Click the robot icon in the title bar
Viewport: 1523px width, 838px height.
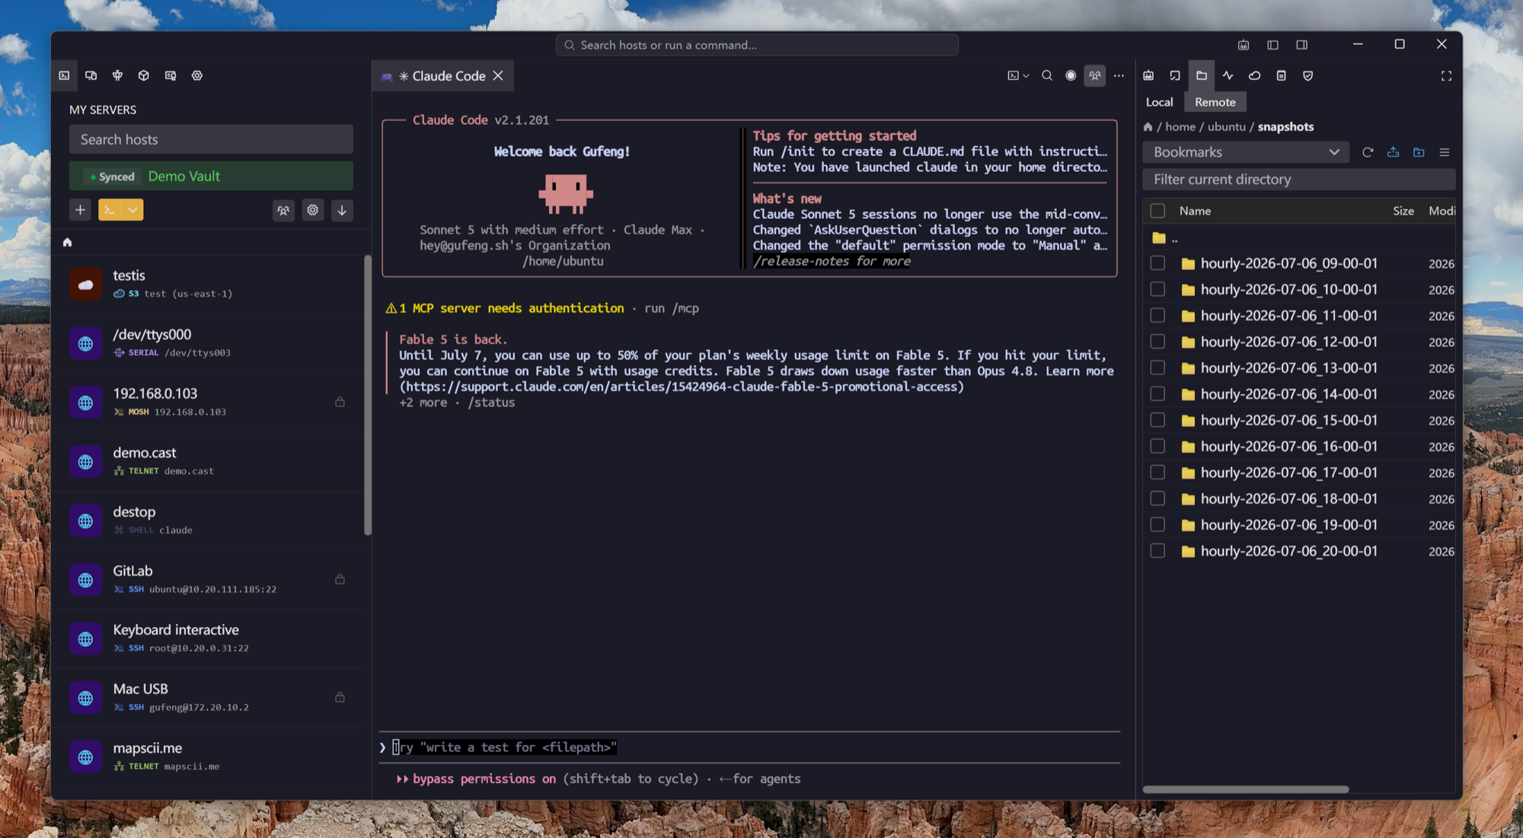click(x=1244, y=45)
